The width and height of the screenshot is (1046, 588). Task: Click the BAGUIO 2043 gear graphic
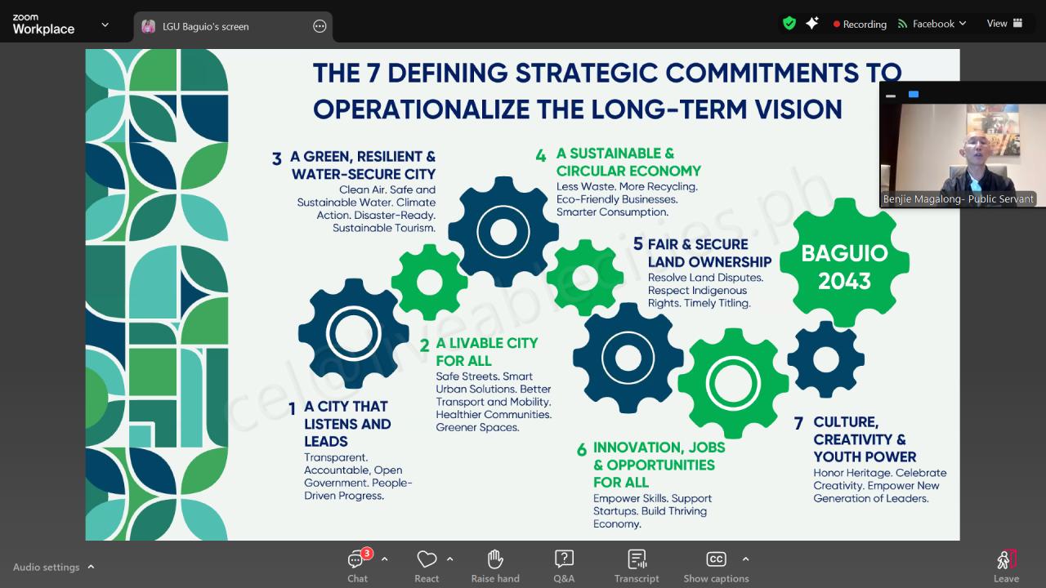[x=844, y=263]
